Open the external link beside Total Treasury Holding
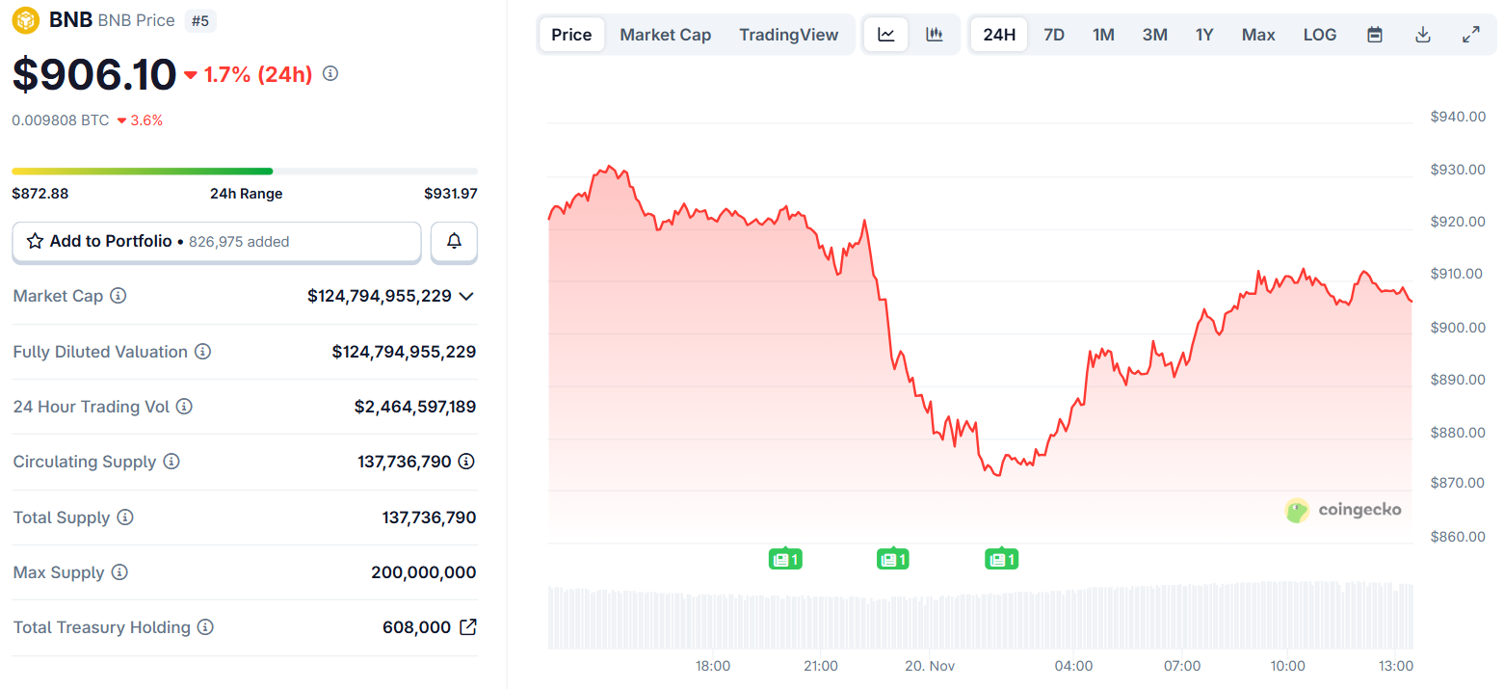The width and height of the screenshot is (1504, 689). click(x=468, y=626)
